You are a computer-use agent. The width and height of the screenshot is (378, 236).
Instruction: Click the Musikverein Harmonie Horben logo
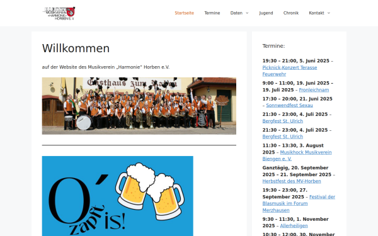(59, 13)
